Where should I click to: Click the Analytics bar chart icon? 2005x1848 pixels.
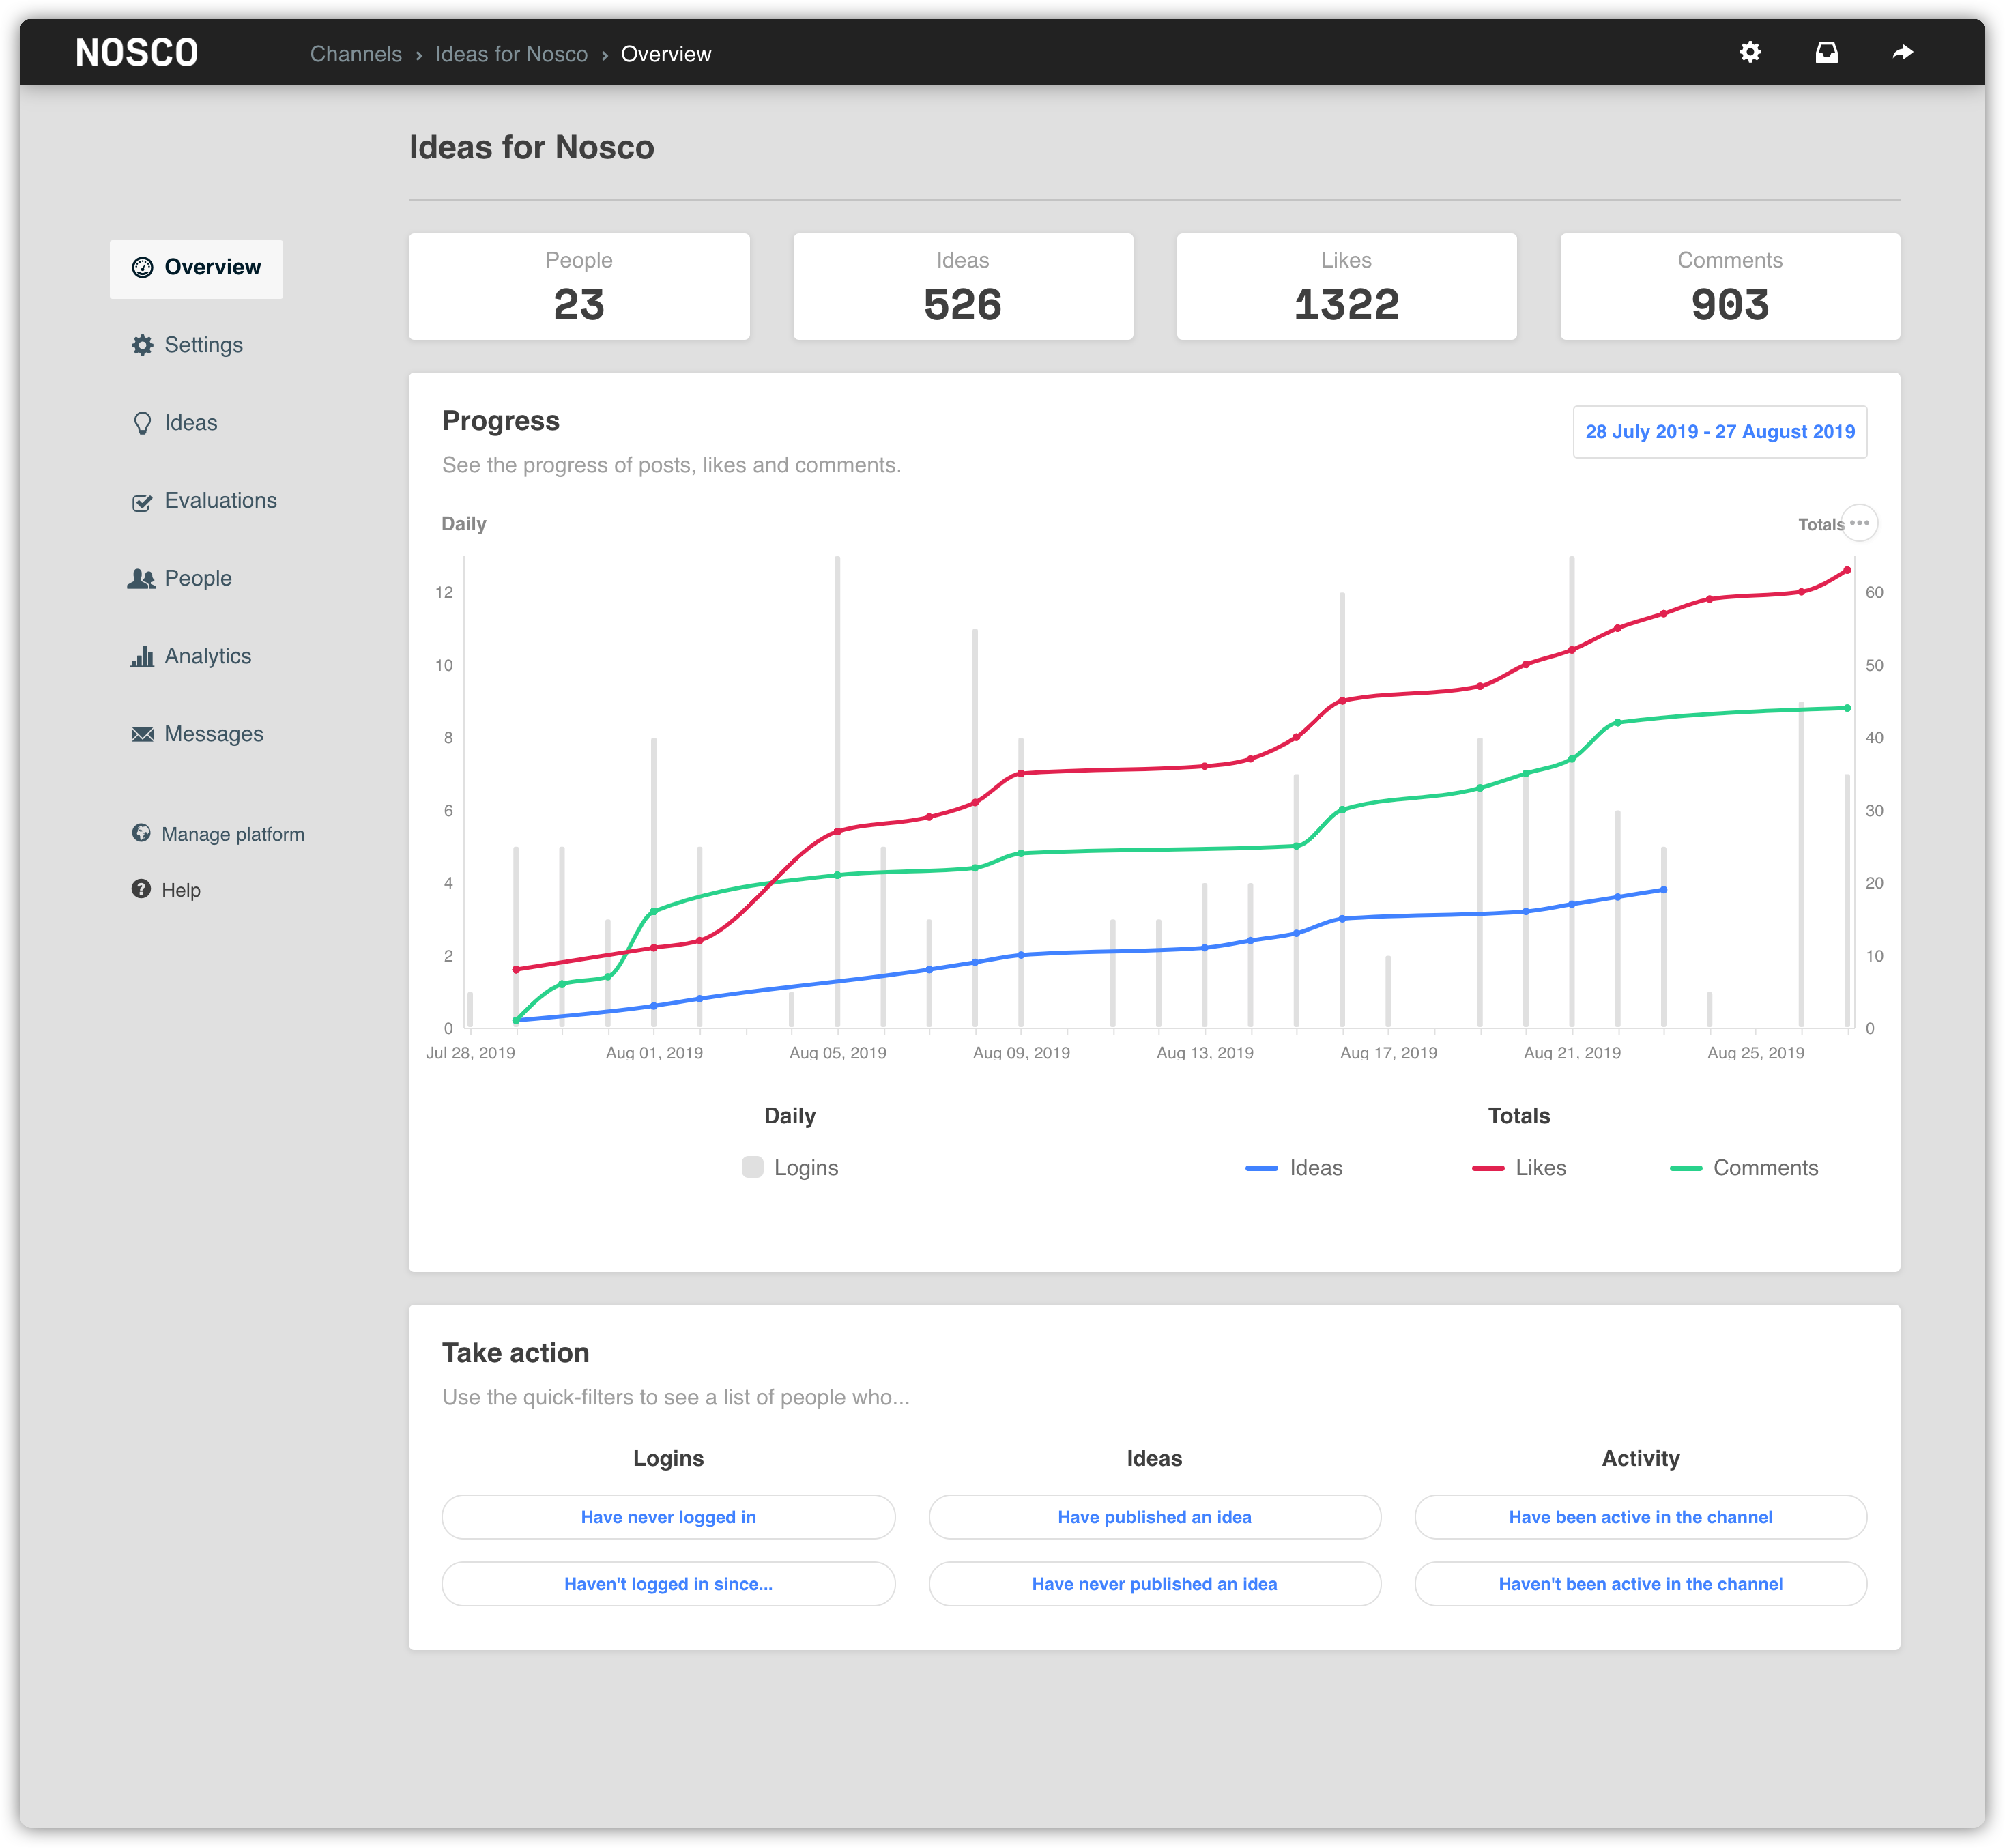coord(142,656)
